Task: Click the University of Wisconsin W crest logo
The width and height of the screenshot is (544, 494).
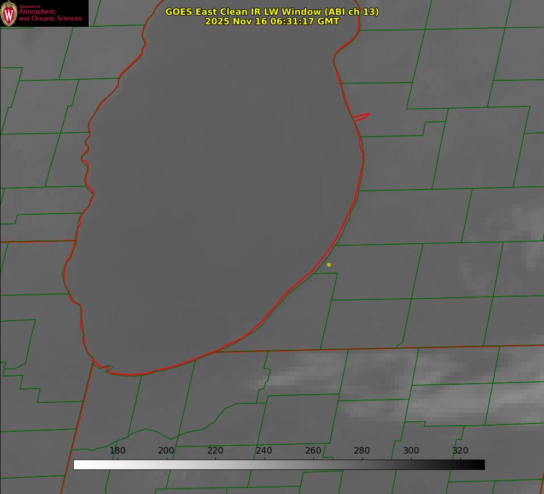Action: point(9,14)
